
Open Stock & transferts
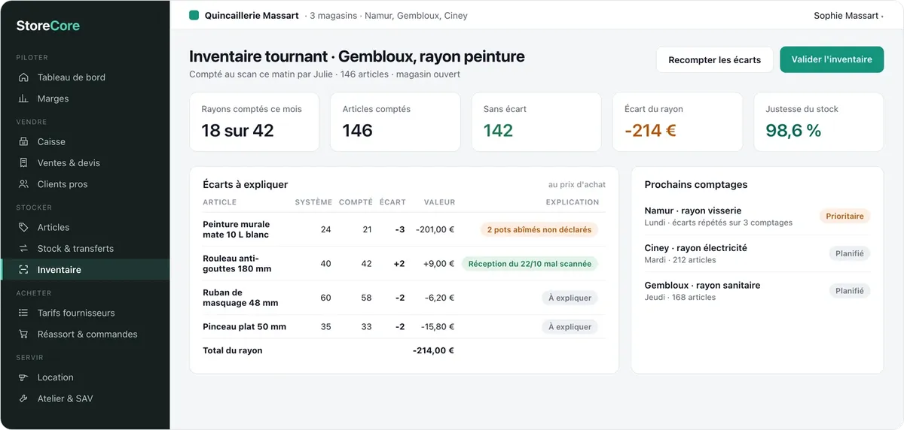(85, 248)
